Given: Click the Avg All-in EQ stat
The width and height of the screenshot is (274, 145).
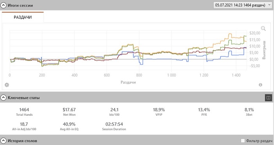Looking at the screenshot, I should click(69, 126).
